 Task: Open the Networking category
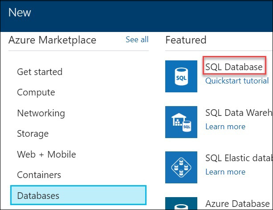pos(41,113)
